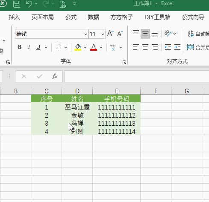Switch to the 页面布局 tab

tap(43, 17)
